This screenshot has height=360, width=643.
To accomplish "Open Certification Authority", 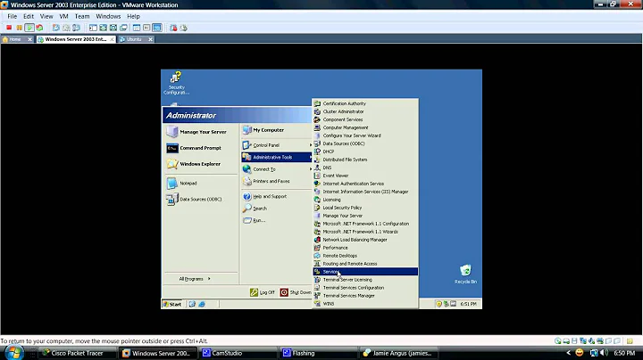I will pos(365,103).
